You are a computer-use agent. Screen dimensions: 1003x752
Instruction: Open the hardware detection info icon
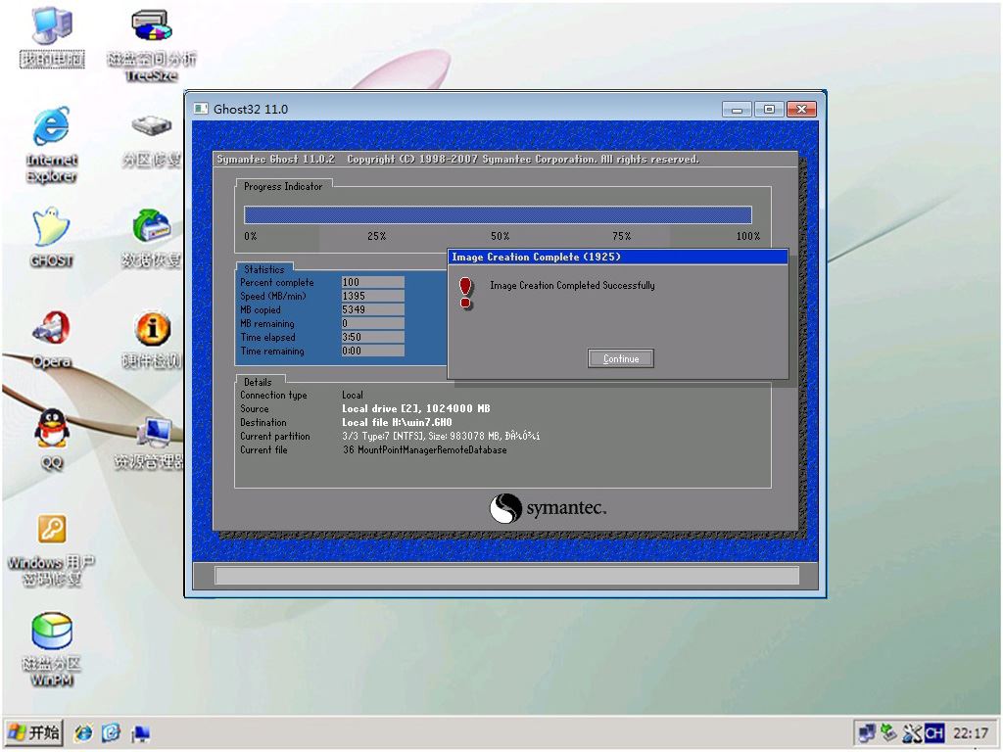coord(152,339)
